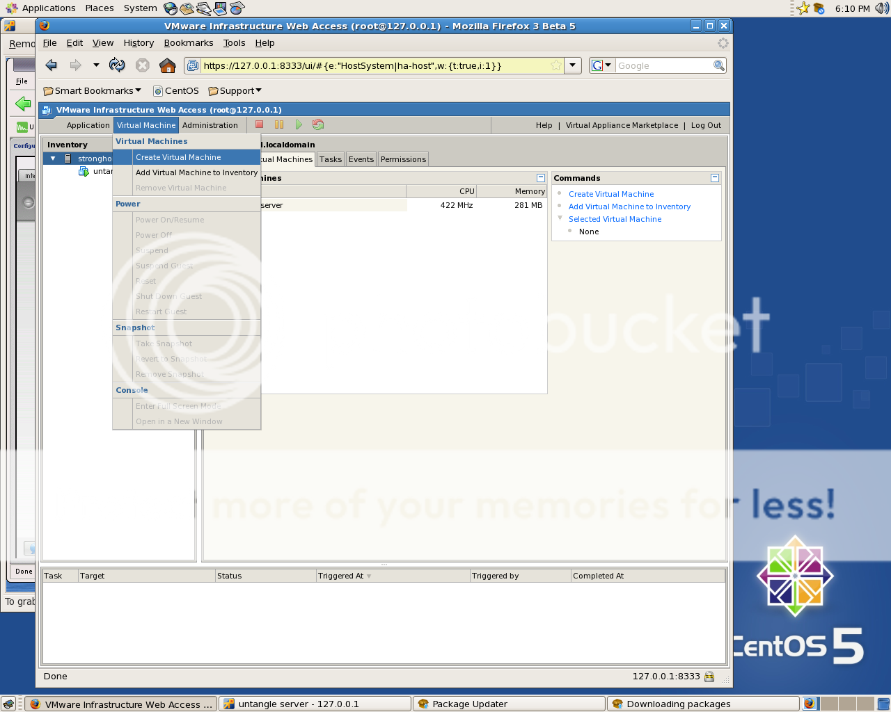Switch to the Tasks tab

331,159
